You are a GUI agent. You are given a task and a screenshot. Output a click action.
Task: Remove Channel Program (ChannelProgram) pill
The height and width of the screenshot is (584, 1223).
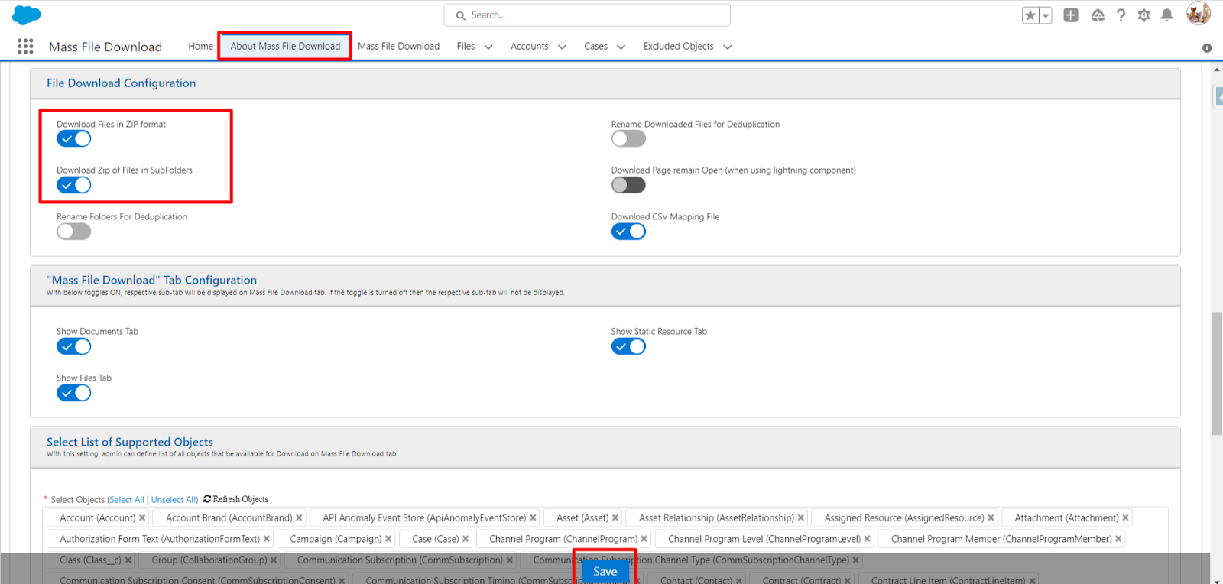point(644,539)
